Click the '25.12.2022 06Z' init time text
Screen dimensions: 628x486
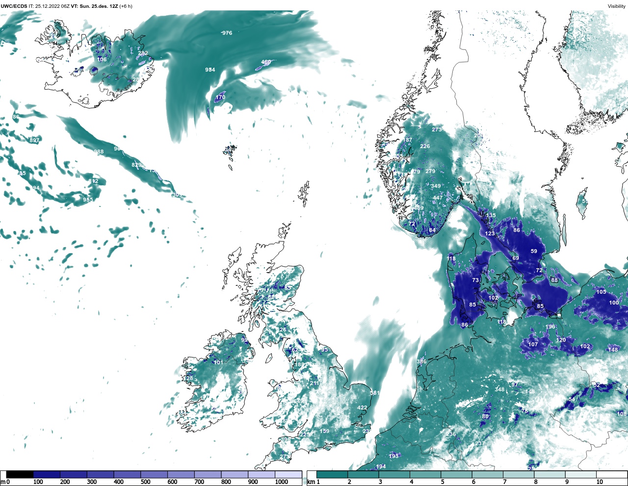tap(52, 6)
